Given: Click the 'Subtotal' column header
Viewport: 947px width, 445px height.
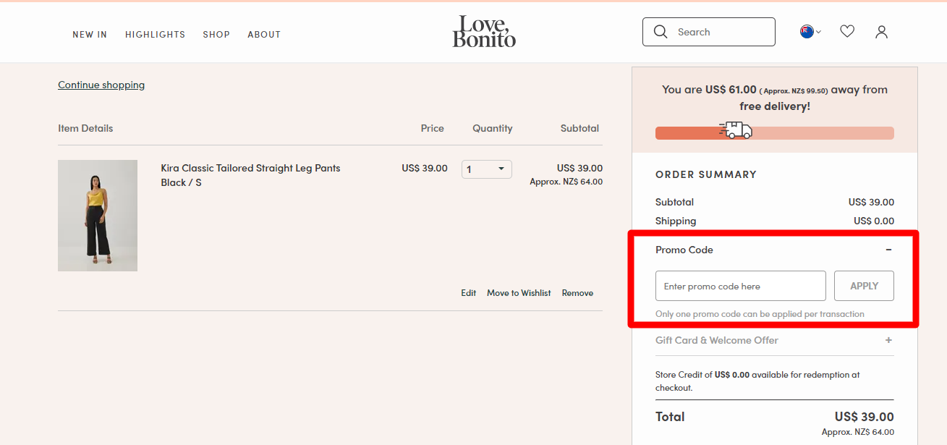Looking at the screenshot, I should tap(580, 128).
